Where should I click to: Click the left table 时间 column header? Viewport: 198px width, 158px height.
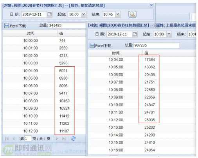pos(30,34)
